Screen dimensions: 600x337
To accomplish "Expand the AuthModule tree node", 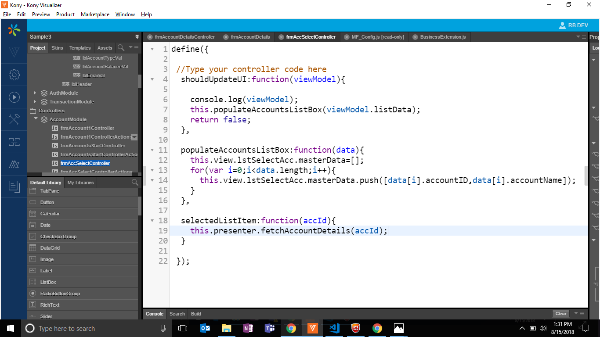I will (35, 93).
